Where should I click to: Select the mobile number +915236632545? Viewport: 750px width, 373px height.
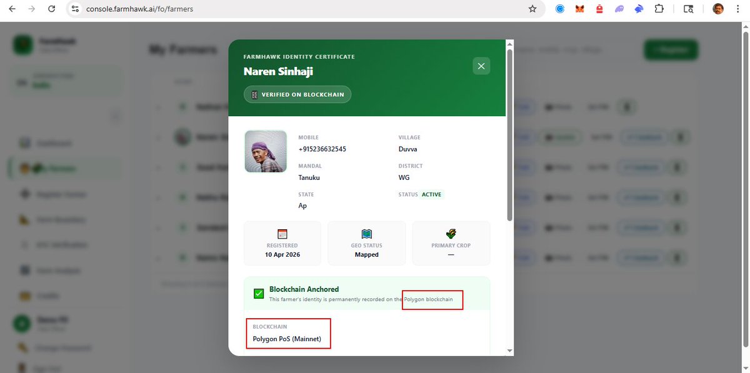(322, 149)
